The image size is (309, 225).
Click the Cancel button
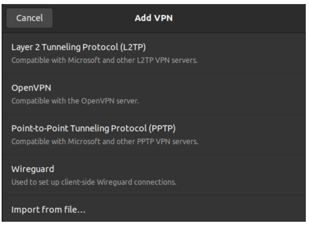click(x=30, y=18)
